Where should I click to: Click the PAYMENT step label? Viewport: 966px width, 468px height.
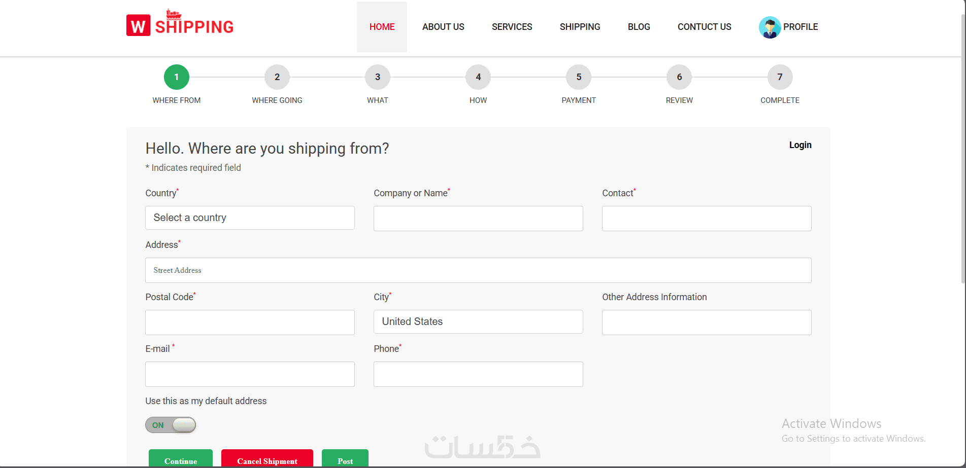[579, 100]
